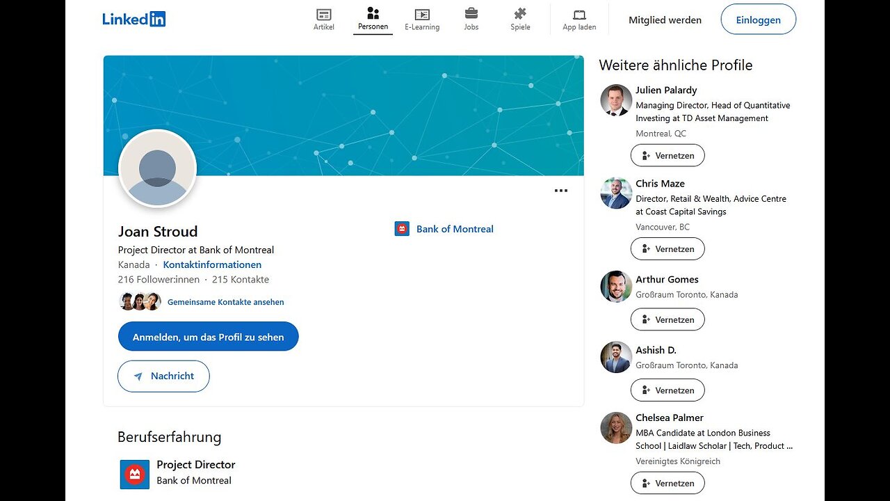Click the Berufserfahrung section heading
This screenshot has width=890, height=501.
169,437
